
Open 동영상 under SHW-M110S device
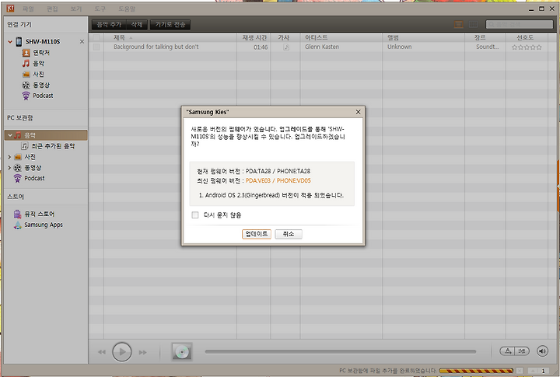(x=41, y=85)
